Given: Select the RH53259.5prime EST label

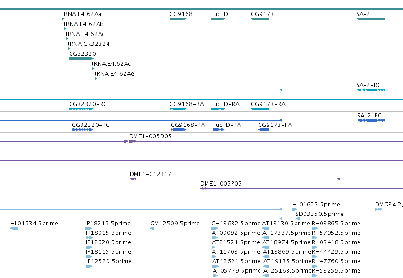Looking at the screenshot, I should pyautogui.click(x=336, y=271).
